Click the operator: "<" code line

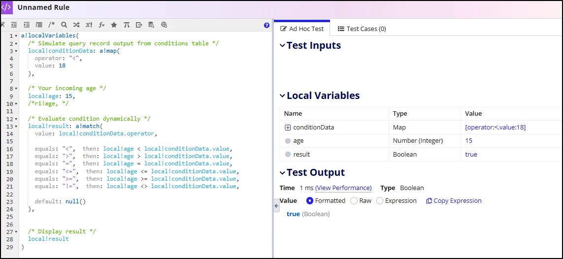coord(59,59)
